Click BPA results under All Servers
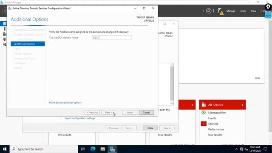The width and height of the screenshot is (272, 153). [x=215, y=135]
